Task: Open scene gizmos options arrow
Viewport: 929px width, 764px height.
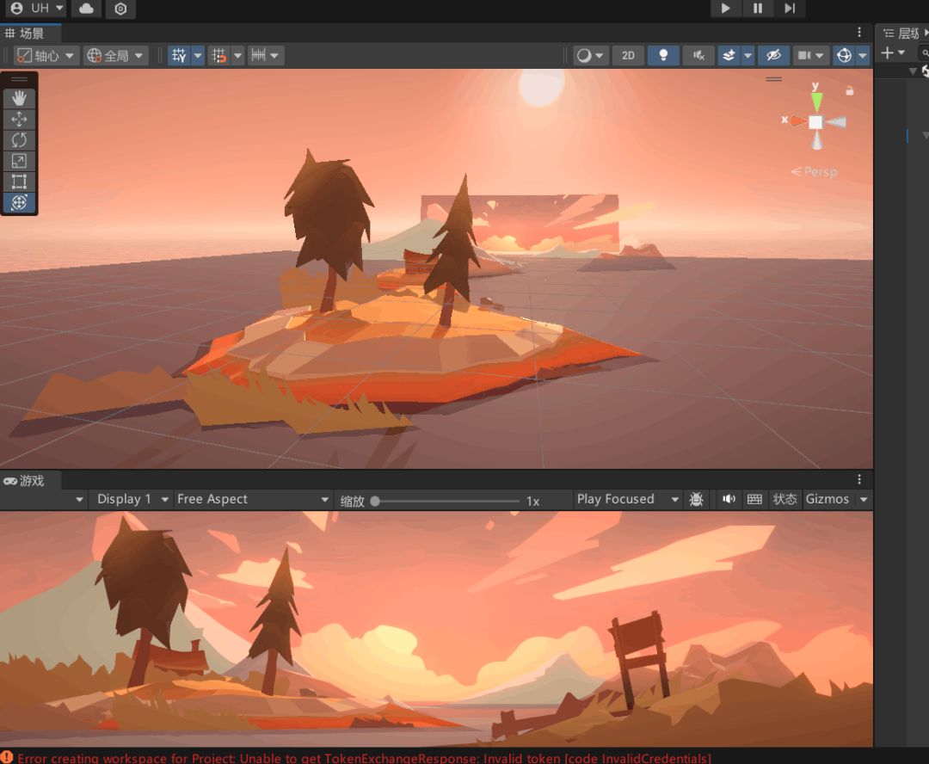Action: 863,56
